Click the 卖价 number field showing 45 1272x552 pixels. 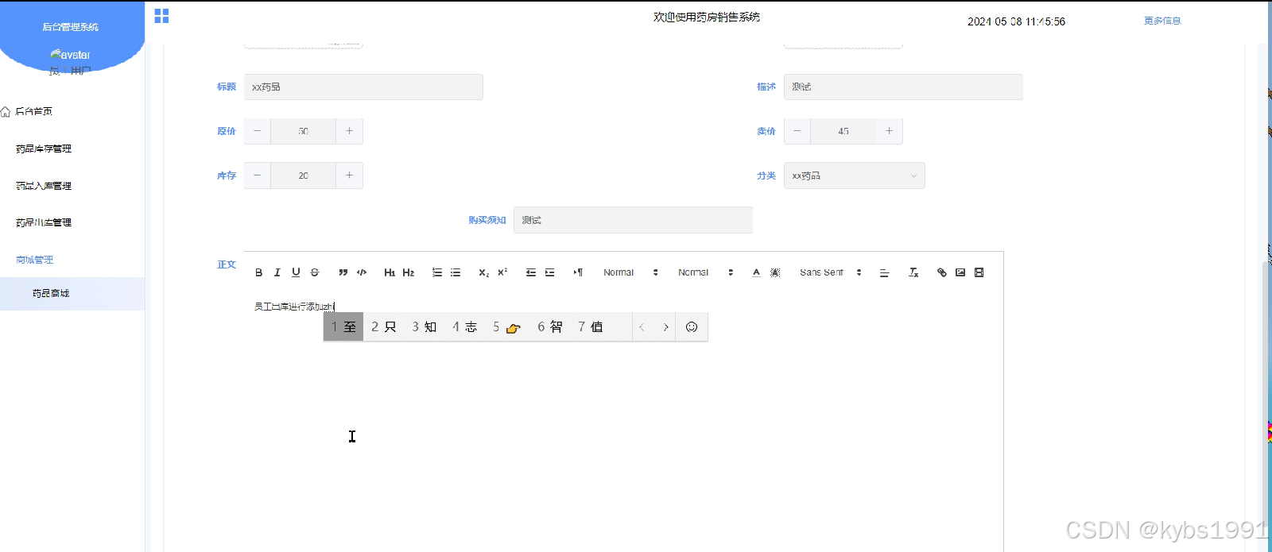843,131
